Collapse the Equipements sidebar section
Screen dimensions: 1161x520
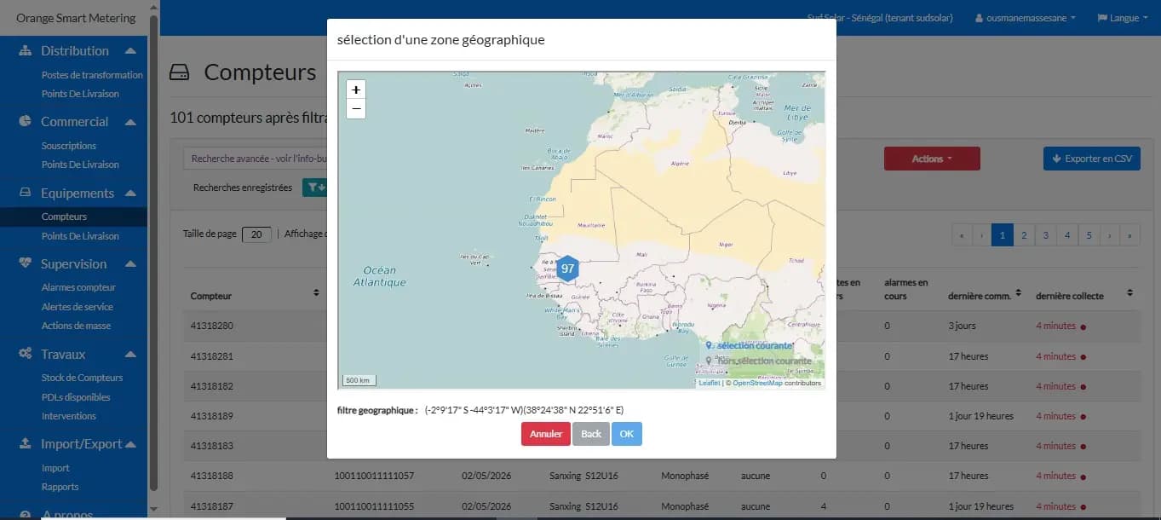[130, 194]
